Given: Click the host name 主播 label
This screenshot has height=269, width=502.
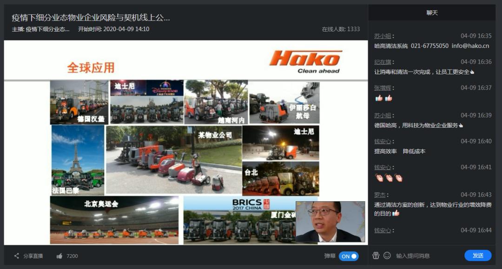Looking at the screenshot, I should (40, 29).
